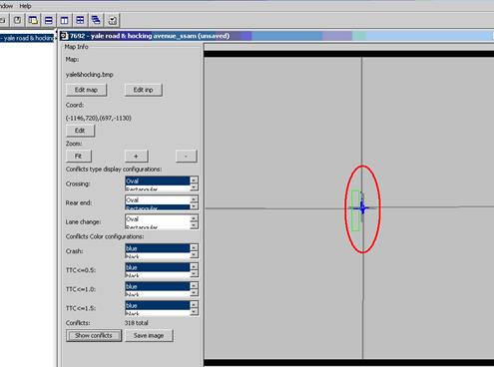
Task: Click the help toolbar icon
Action: click(113, 20)
